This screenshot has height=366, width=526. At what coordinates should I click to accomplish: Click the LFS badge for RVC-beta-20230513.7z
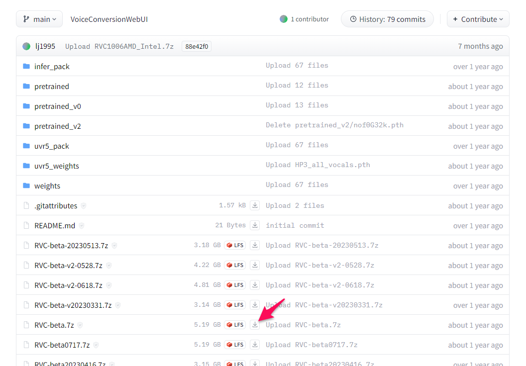235,245
